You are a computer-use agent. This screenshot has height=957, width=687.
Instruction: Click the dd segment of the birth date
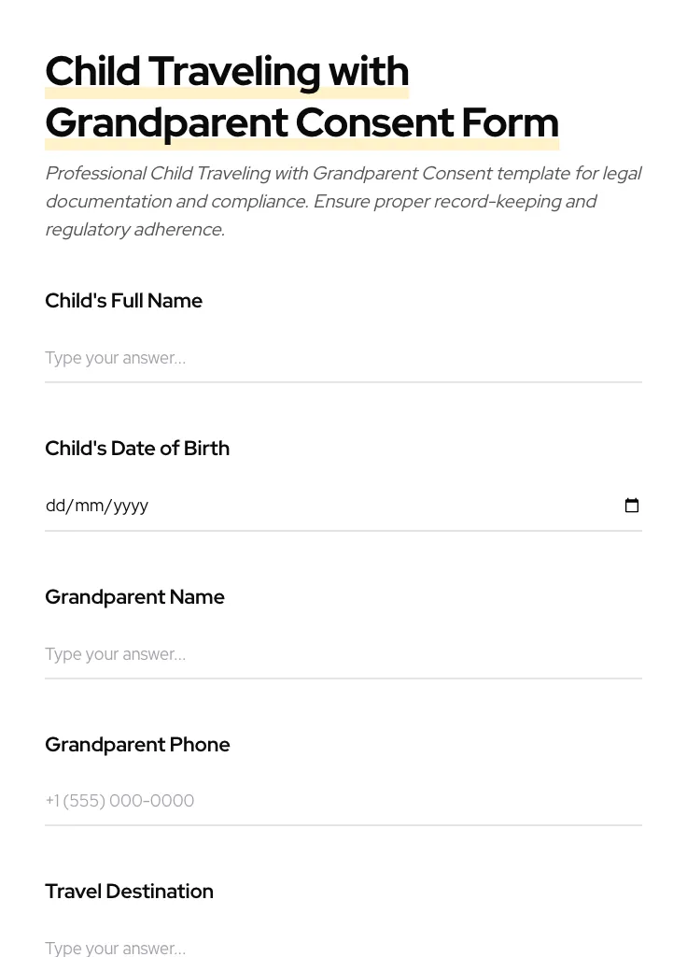click(56, 506)
